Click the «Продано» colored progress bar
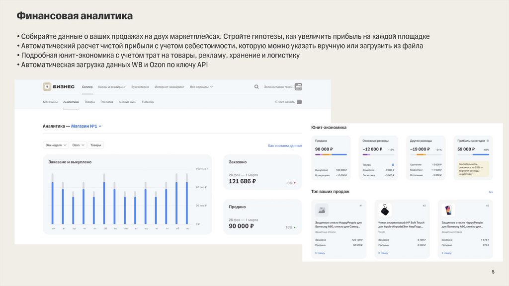This screenshot has height=286, width=509. (x=331, y=155)
